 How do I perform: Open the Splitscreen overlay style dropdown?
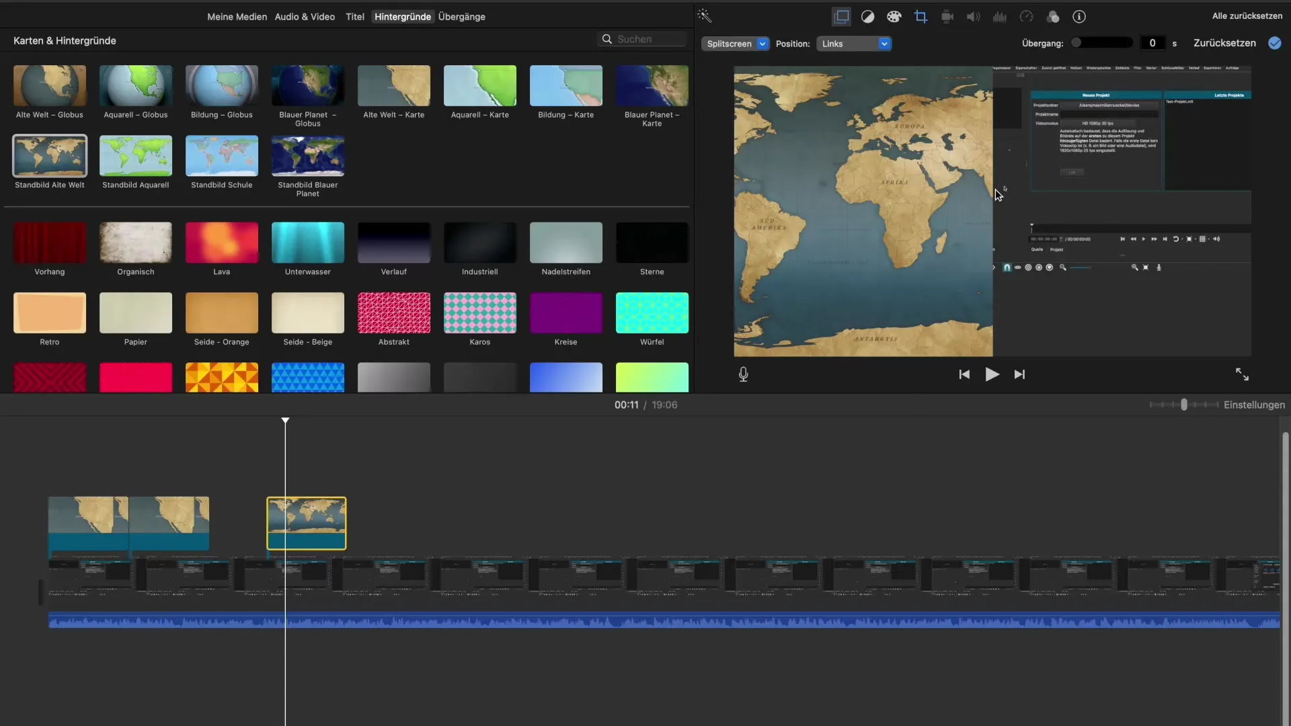(735, 44)
